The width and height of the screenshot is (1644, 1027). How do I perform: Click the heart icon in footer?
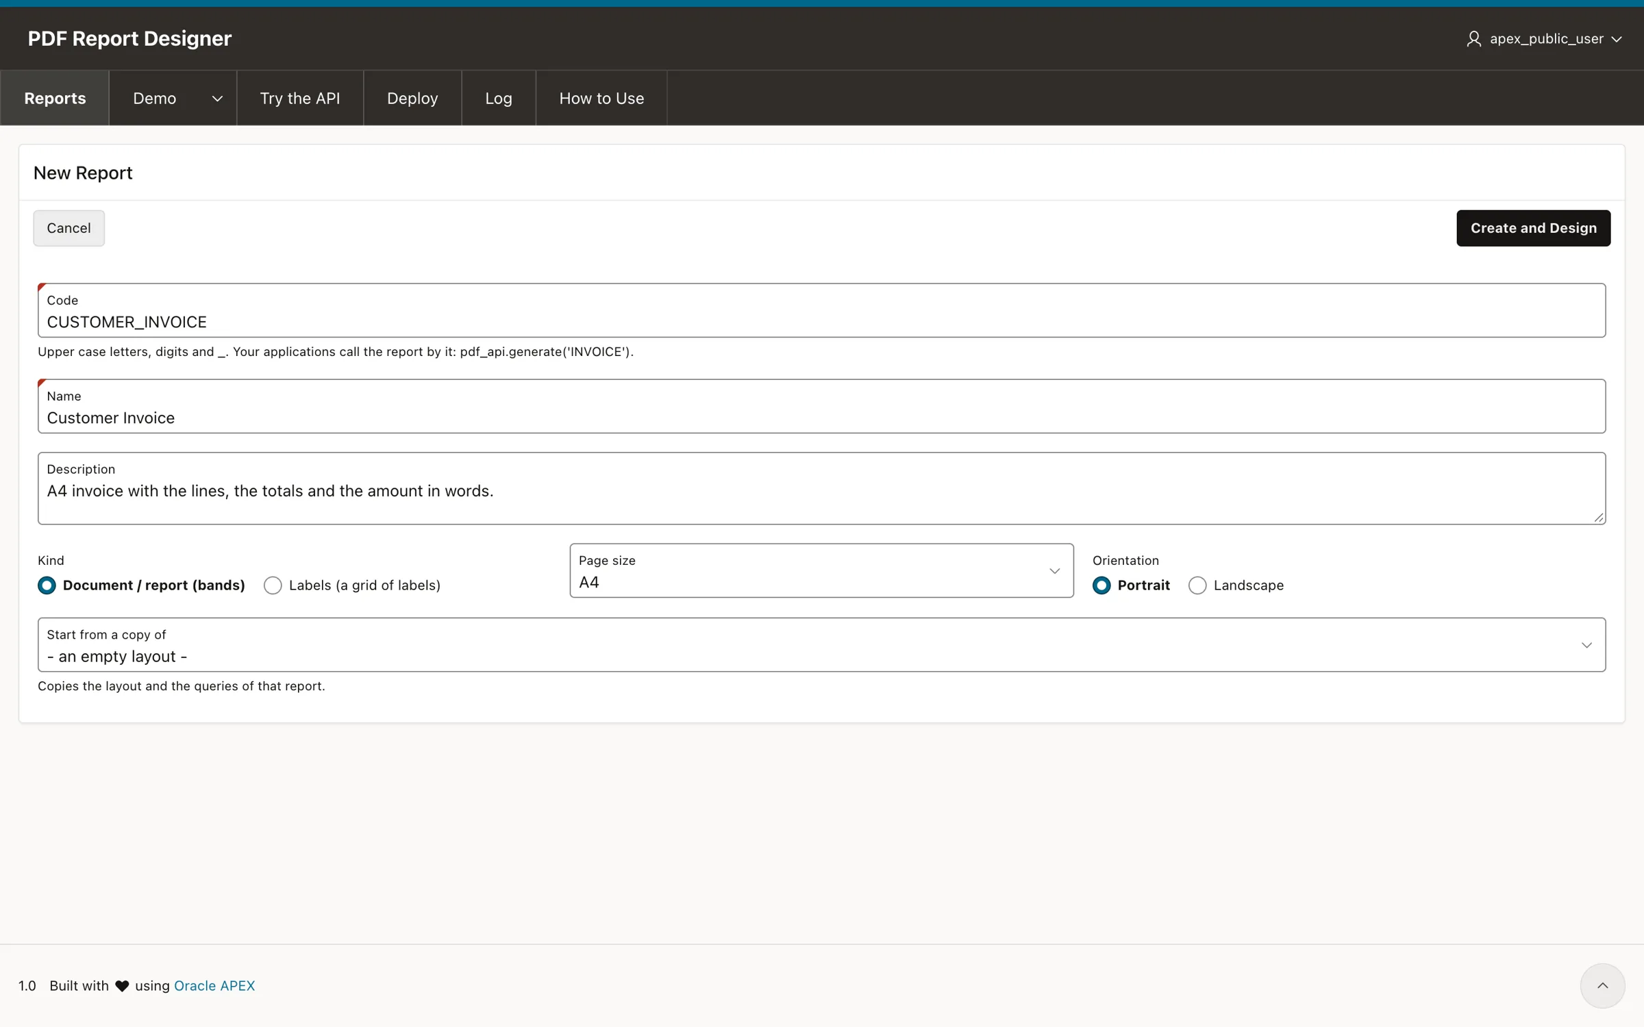(x=122, y=986)
